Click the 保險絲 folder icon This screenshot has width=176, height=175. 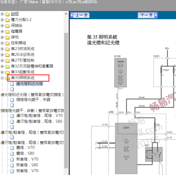click(x=7, y=26)
